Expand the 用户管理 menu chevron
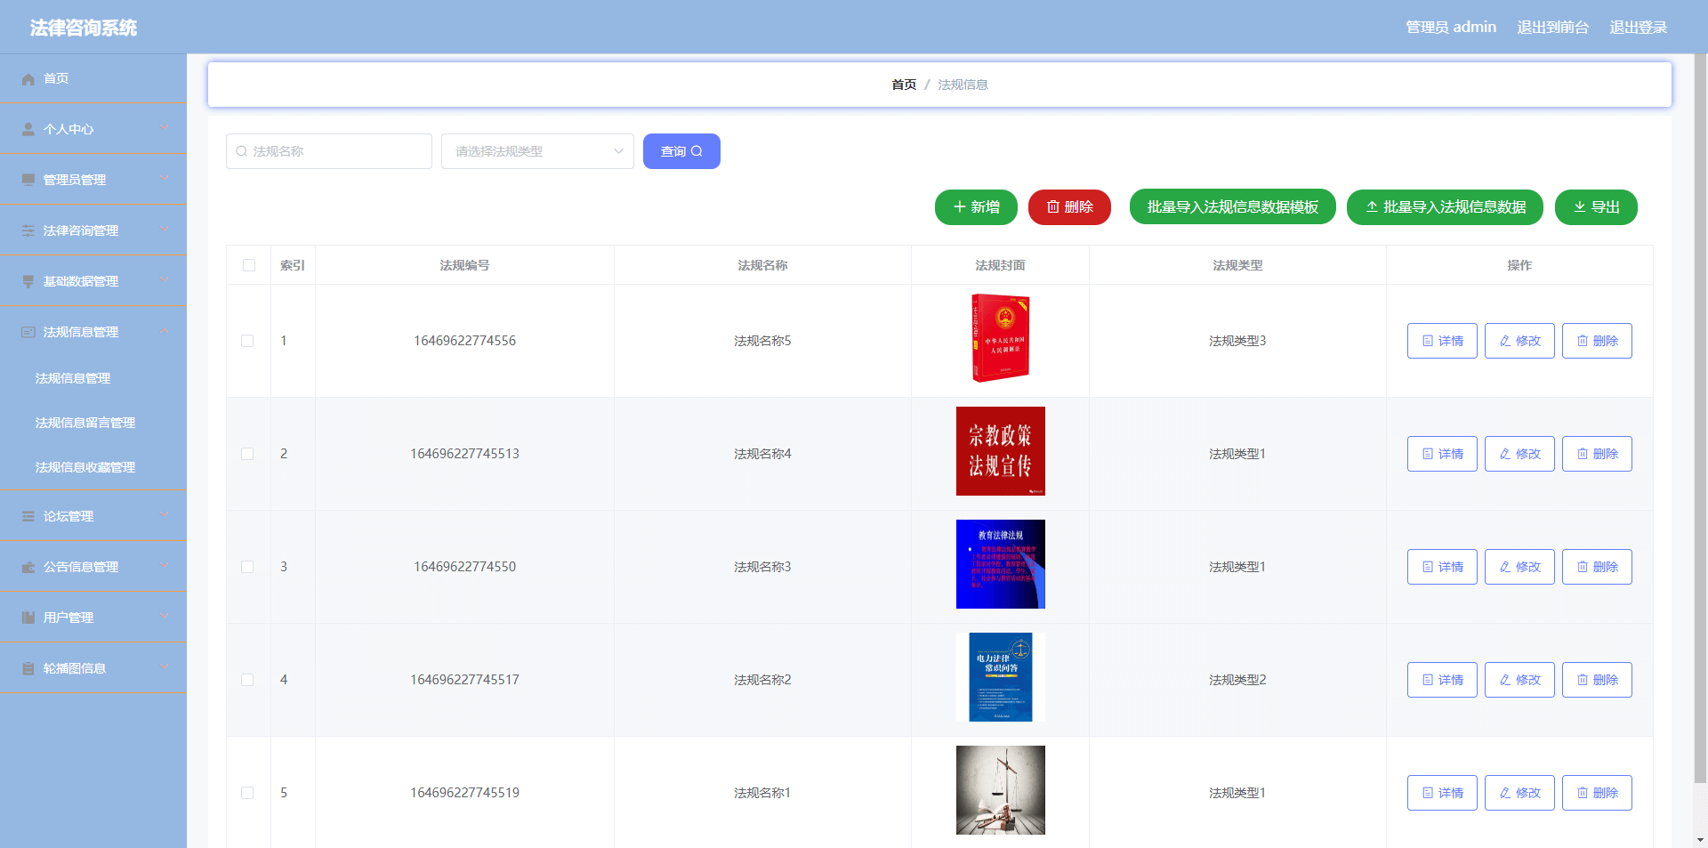Image resolution: width=1708 pixels, height=848 pixels. (164, 617)
